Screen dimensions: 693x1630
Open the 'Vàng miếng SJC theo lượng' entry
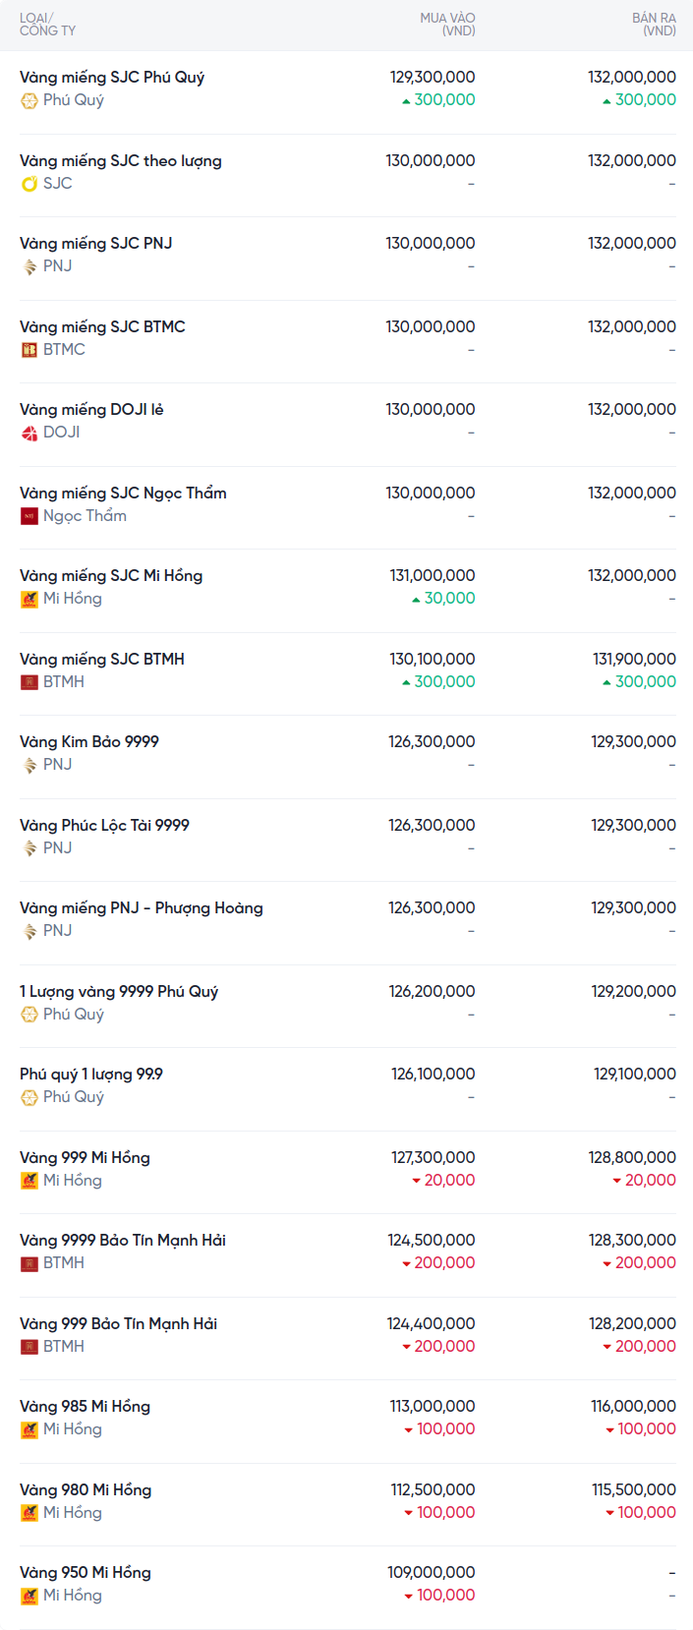pyautogui.click(x=121, y=161)
